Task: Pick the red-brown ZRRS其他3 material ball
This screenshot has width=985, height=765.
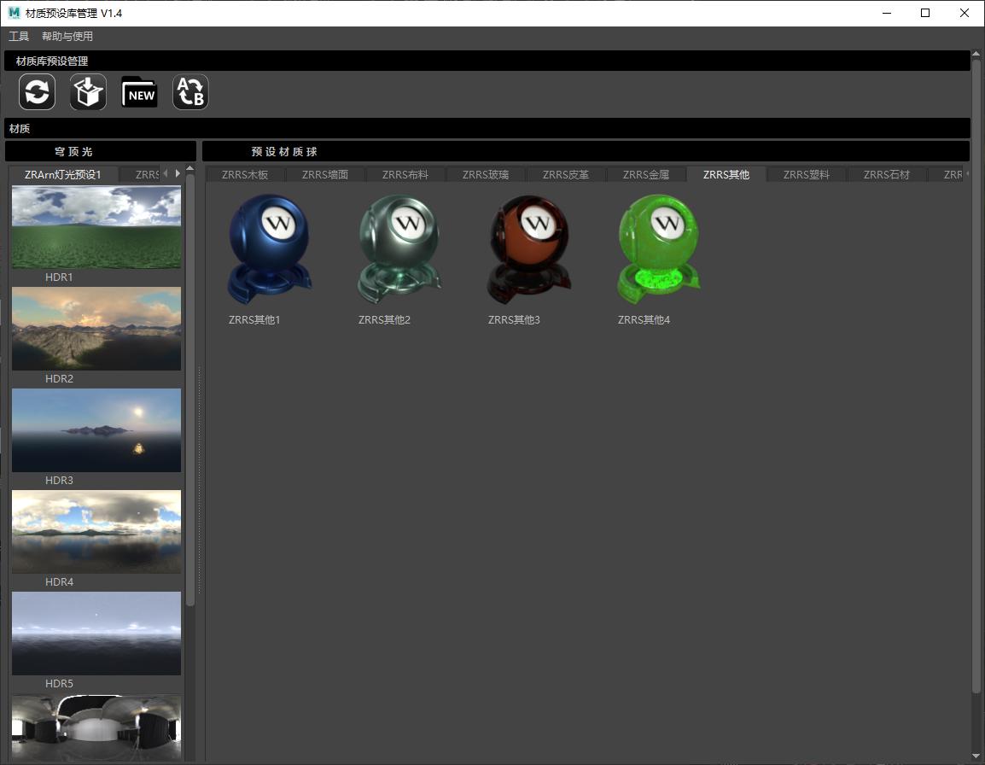Action: pos(529,249)
